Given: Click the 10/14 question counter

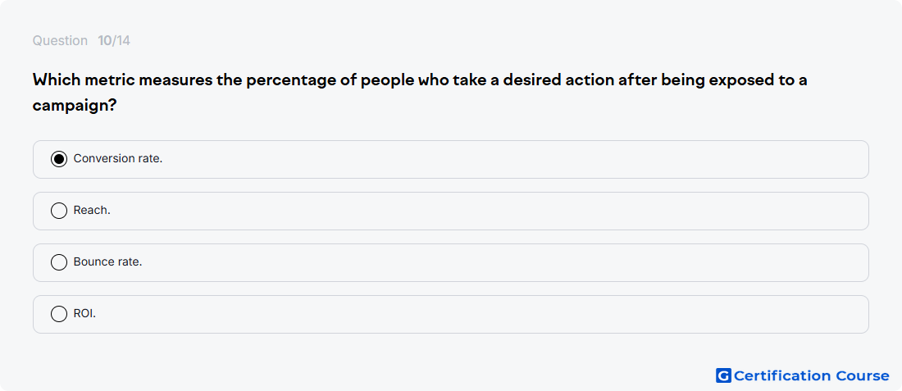Looking at the screenshot, I should point(114,41).
